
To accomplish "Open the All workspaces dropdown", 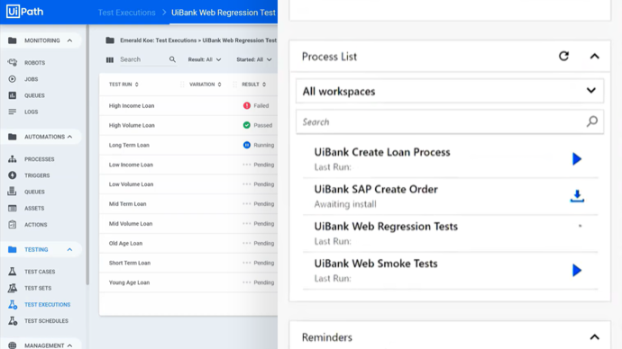I will click(x=450, y=92).
